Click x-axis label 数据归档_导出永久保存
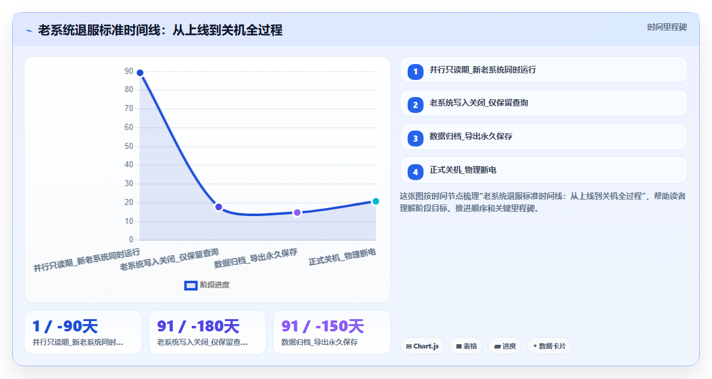This screenshot has height=379, width=712. pos(255,258)
